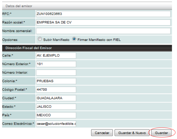177x139 pixels.
Task: Click the Opciones label
Action: pyautogui.click(x=10, y=40)
